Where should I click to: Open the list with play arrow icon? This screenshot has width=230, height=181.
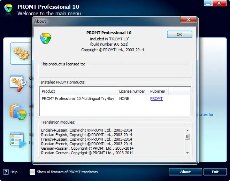18,140
